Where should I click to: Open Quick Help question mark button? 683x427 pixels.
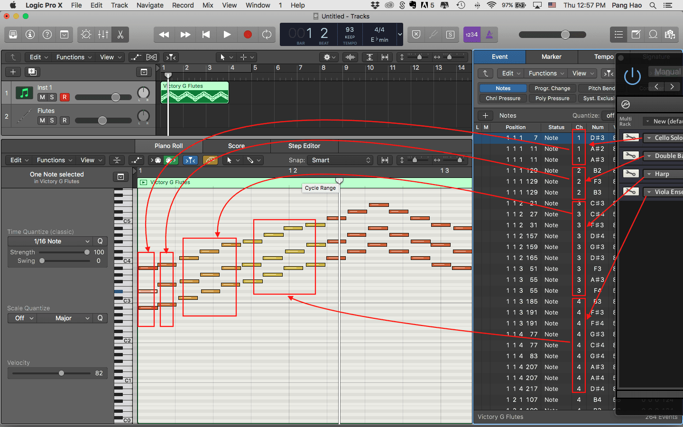click(47, 35)
